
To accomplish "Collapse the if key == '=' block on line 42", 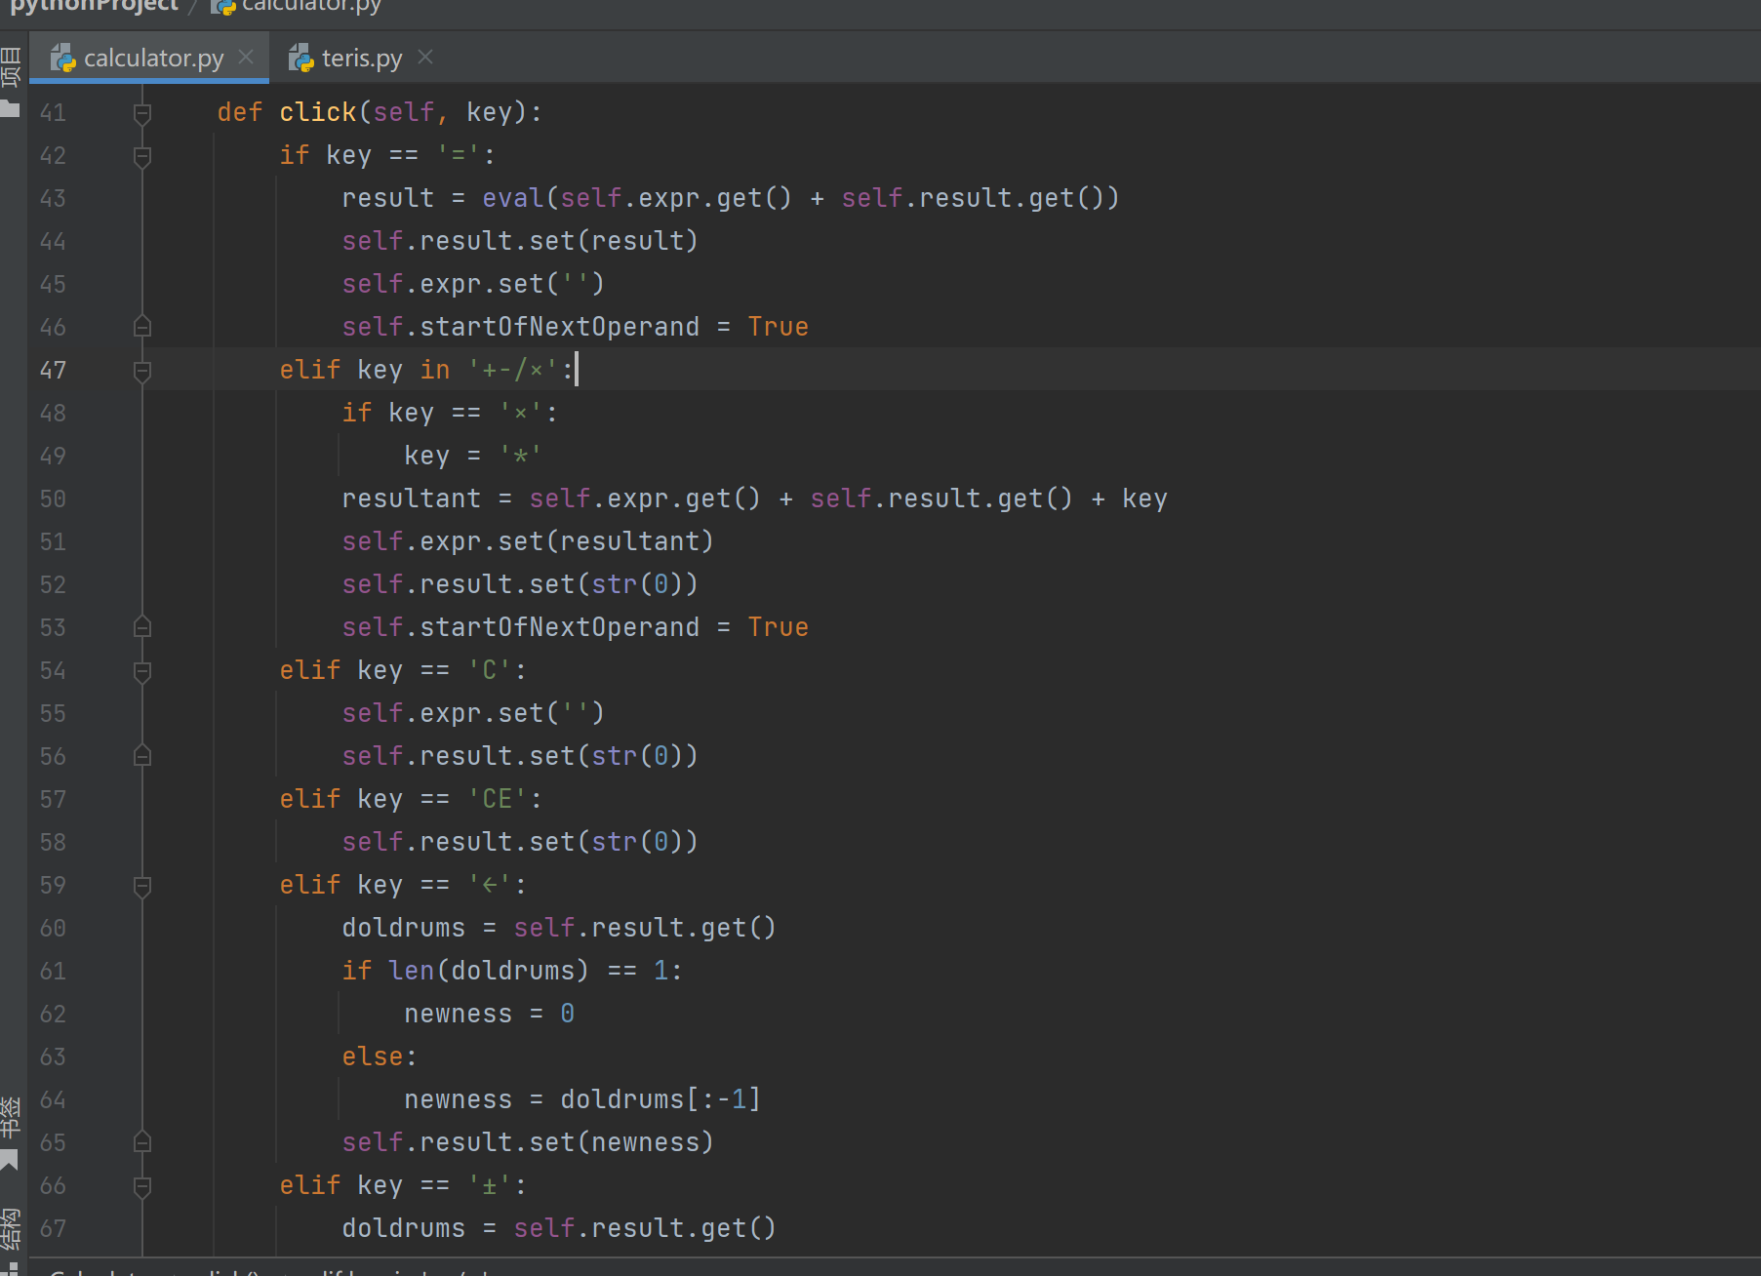I will pos(142,156).
